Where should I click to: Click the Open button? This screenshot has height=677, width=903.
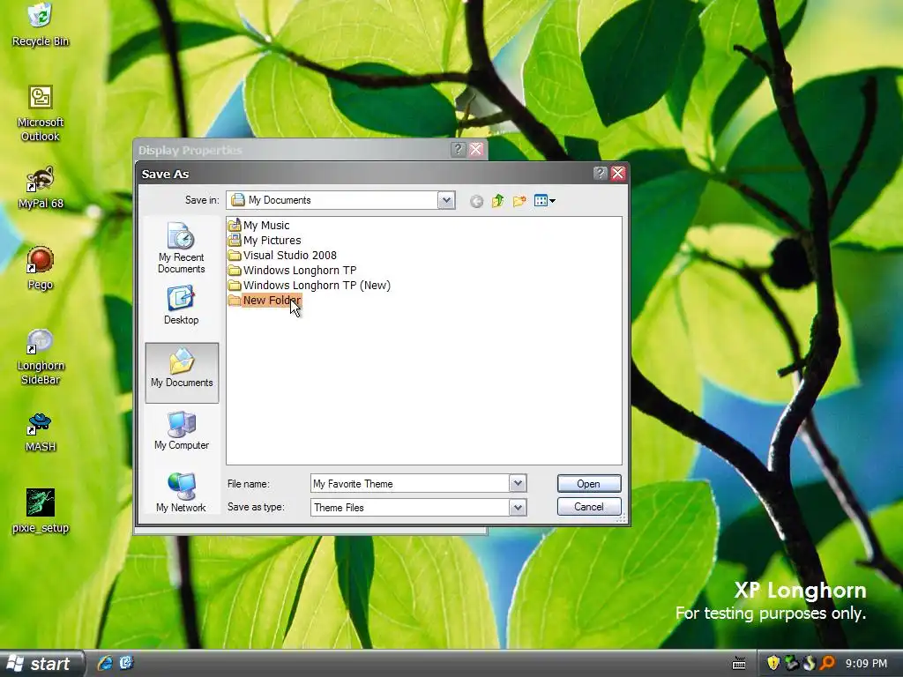(x=588, y=484)
